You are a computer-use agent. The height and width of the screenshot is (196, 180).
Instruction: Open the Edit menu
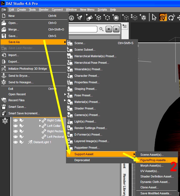click(x=11, y=10)
